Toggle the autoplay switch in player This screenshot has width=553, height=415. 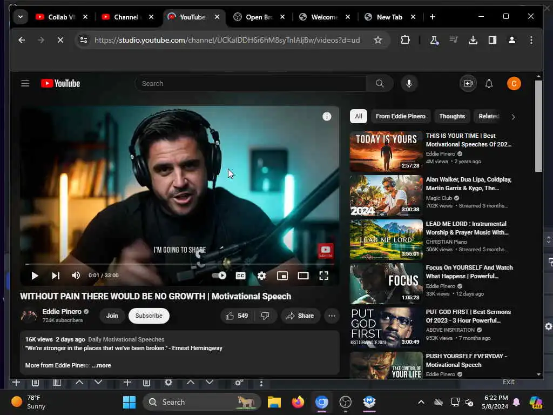tap(219, 276)
